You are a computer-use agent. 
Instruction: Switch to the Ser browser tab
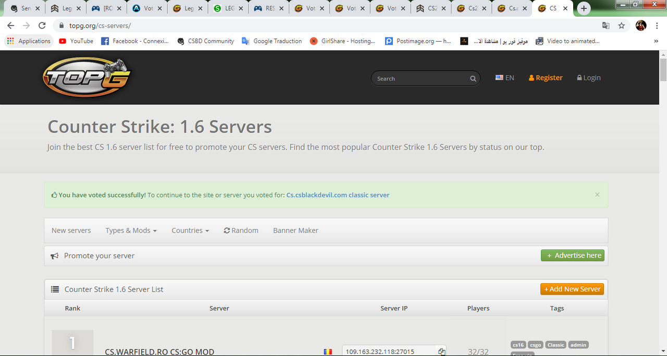(25, 8)
